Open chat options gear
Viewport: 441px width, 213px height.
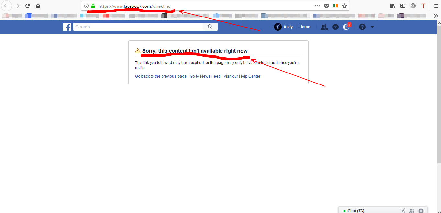[421, 211]
